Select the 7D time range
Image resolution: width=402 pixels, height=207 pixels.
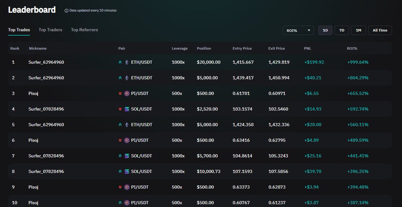coord(342,30)
